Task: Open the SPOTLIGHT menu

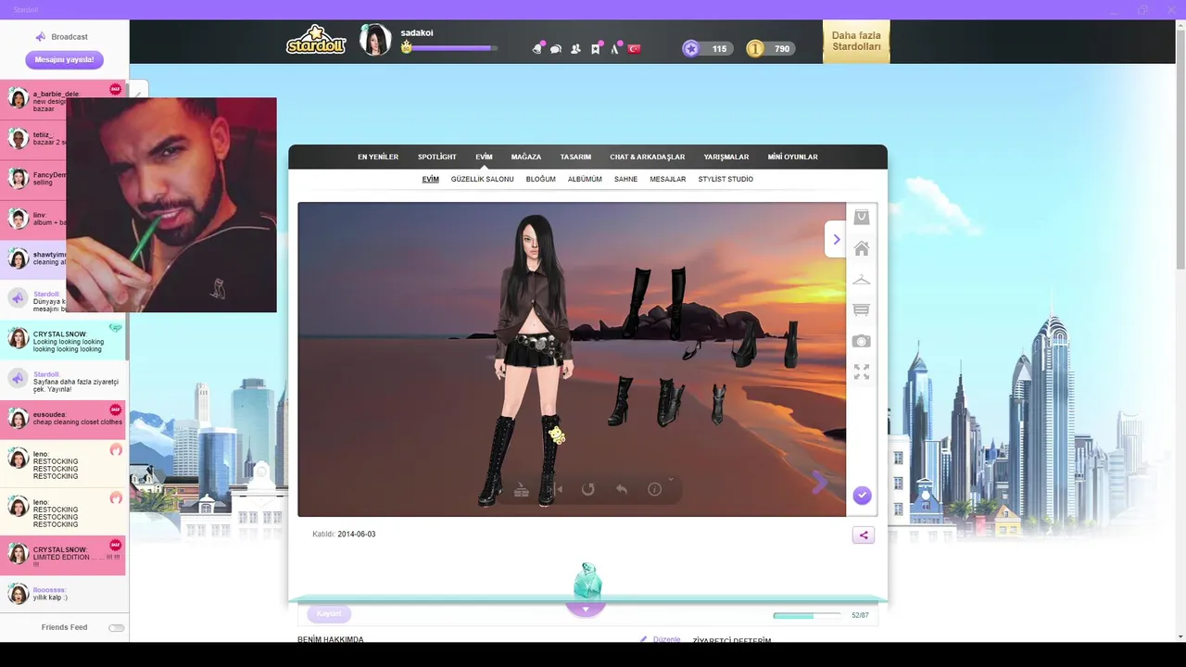Action: click(x=437, y=157)
